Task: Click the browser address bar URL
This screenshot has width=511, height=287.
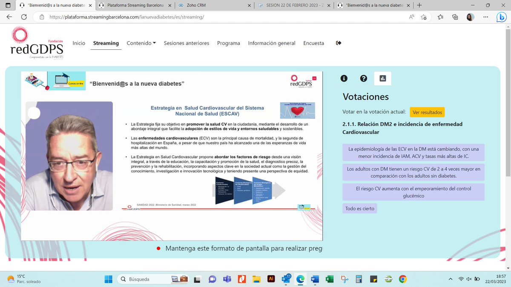Action: click(127, 17)
